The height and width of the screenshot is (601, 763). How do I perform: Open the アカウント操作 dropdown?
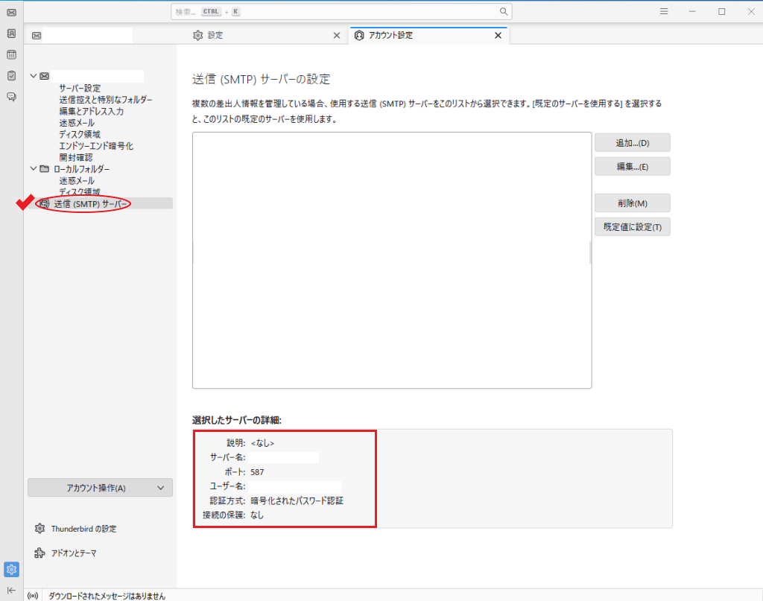point(100,488)
